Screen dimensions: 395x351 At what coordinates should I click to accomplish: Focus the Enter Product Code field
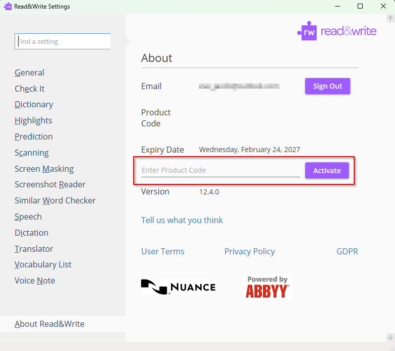220,170
